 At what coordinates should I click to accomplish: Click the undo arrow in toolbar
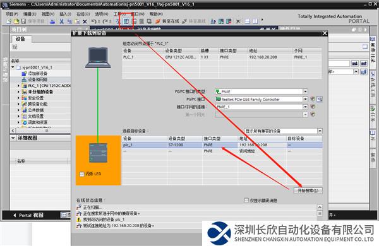tap(93, 21)
